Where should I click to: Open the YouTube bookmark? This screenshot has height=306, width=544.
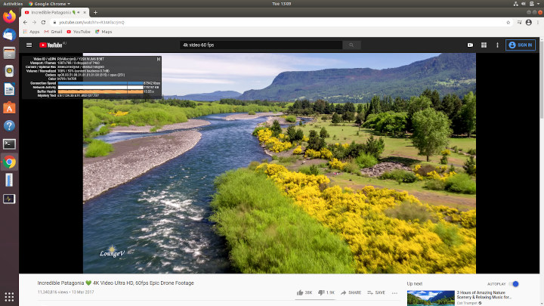pyautogui.click(x=79, y=32)
